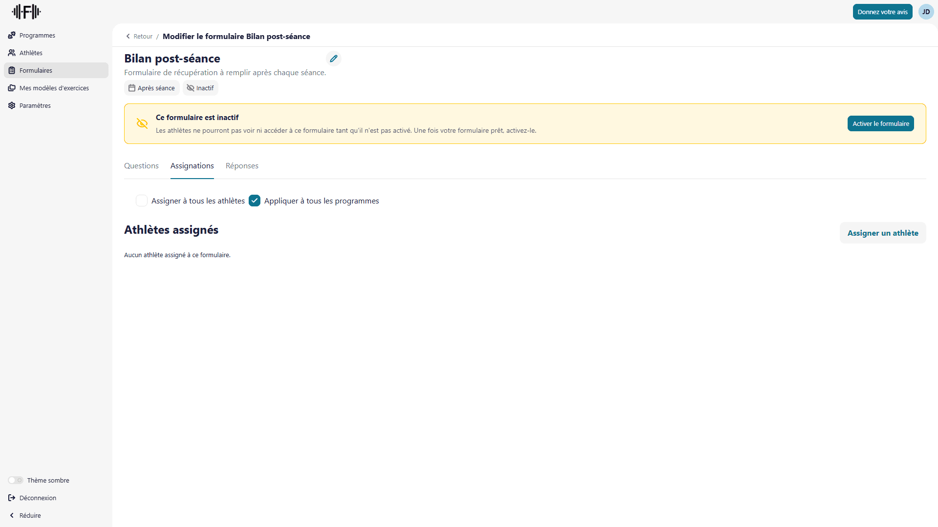Viewport: 938px width, 527px height.
Task: Collapse sidebar with Réduire chevron
Action: pos(12,515)
